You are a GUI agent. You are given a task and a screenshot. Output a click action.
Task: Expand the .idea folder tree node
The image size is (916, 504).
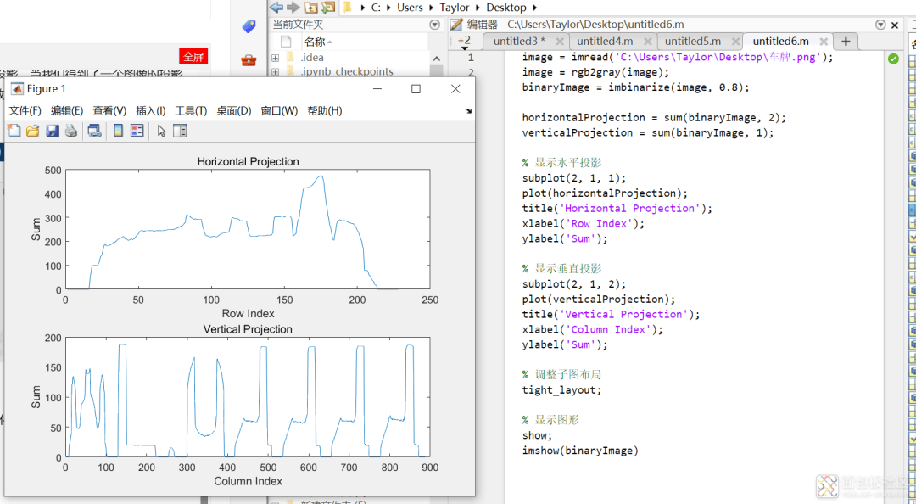click(275, 58)
